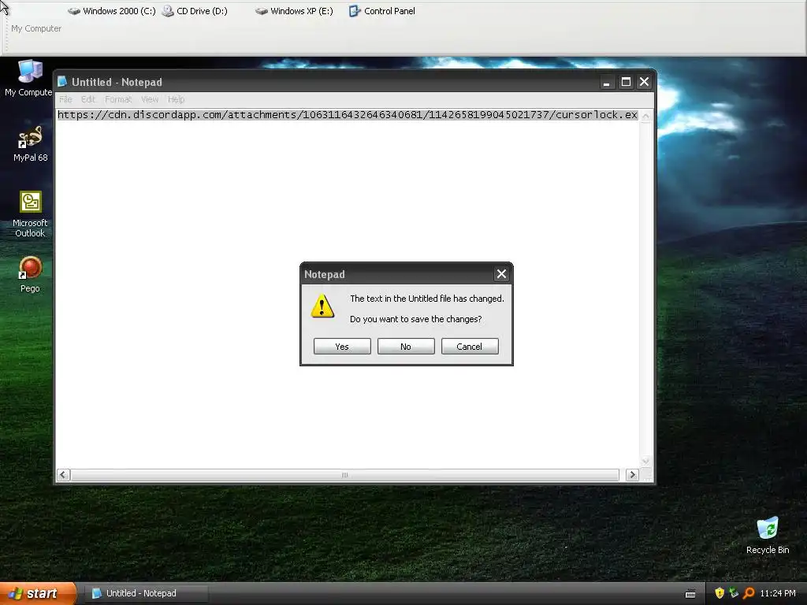The width and height of the screenshot is (807, 605).
Task: Open the Help menu in Notepad
Action: tap(176, 99)
